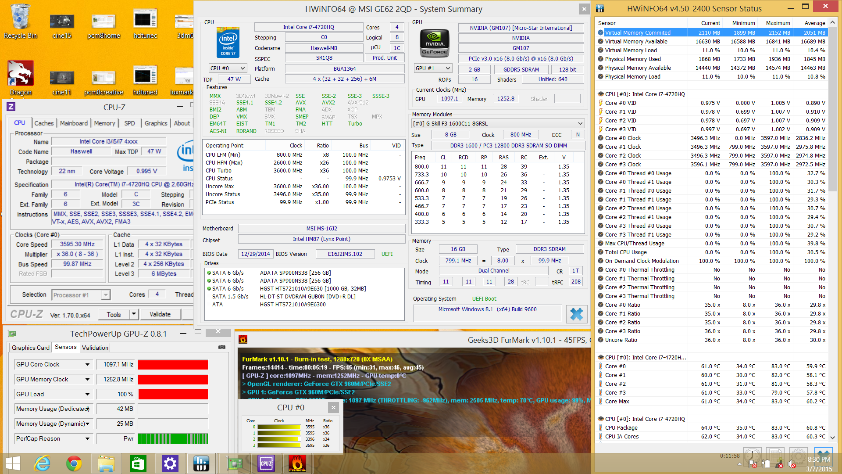
Task: Open the pcm8home desktop shortcut
Action: [103, 25]
